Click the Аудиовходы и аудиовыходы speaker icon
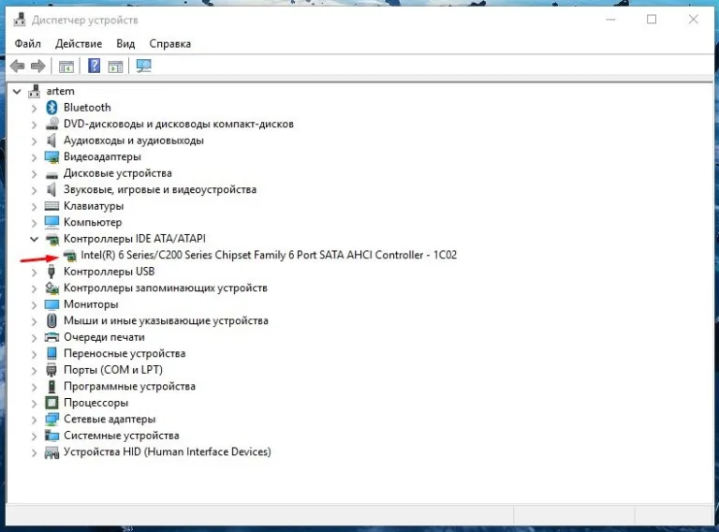Image resolution: width=719 pixels, height=532 pixels. pos(51,140)
